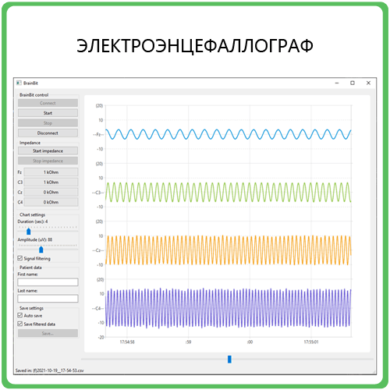The width and height of the screenshot is (390, 390).
Task: Click the Stop impedance button
Action: (48, 161)
